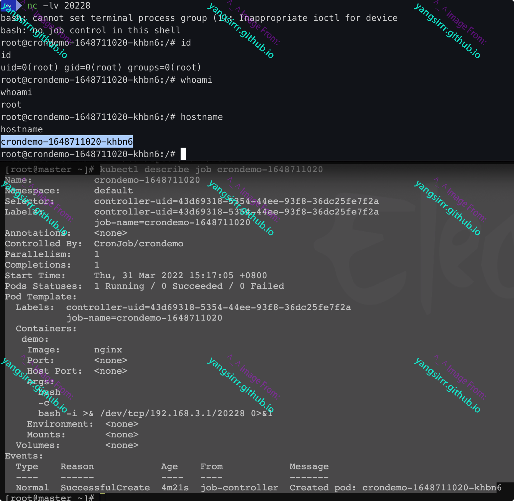Viewport: 514px width, 501px height.
Task: Click the Start Time 'Thu, 31 Mar 2022 15:17:05 +0800'
Action: coord(180,276)
